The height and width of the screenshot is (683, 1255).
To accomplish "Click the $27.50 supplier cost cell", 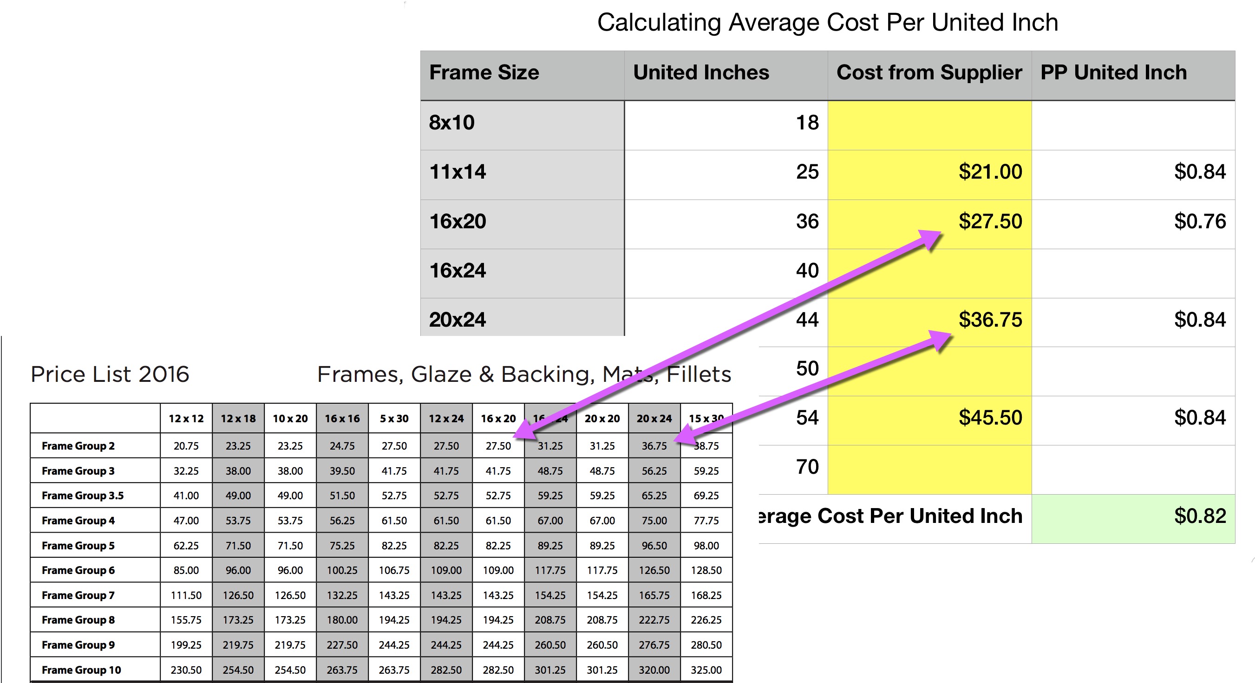I will point(989,222).
